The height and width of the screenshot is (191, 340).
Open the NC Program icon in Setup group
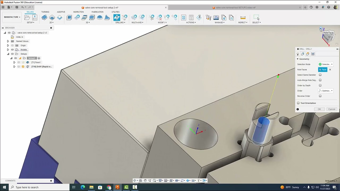[35, 18]
